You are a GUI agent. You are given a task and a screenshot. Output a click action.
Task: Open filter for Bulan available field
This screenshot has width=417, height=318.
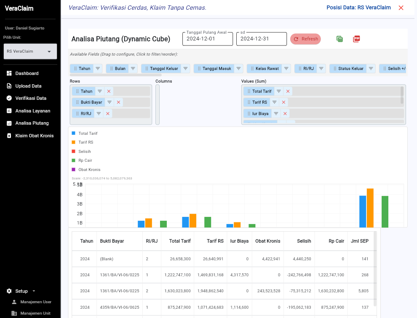coord(133,69)
